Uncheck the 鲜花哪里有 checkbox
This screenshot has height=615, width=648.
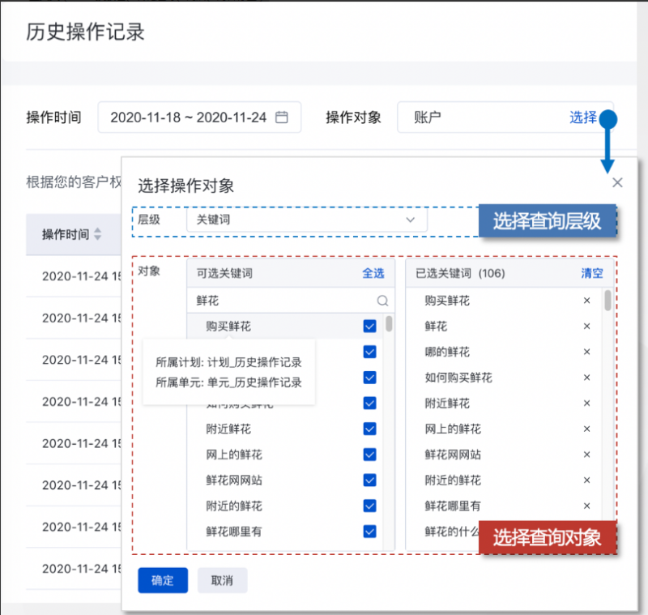(369, 532)
